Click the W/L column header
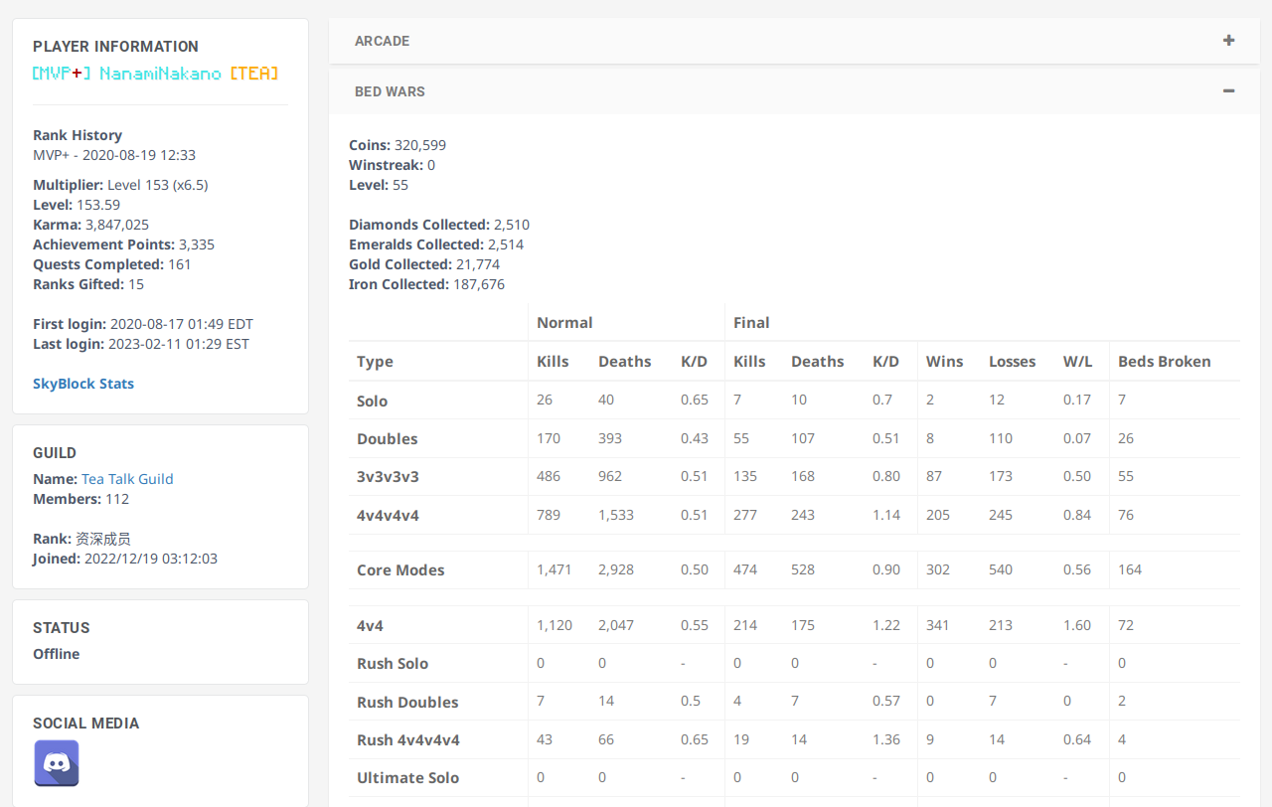This screenshot has width=1272, height=807. (x=1077, y=362)
